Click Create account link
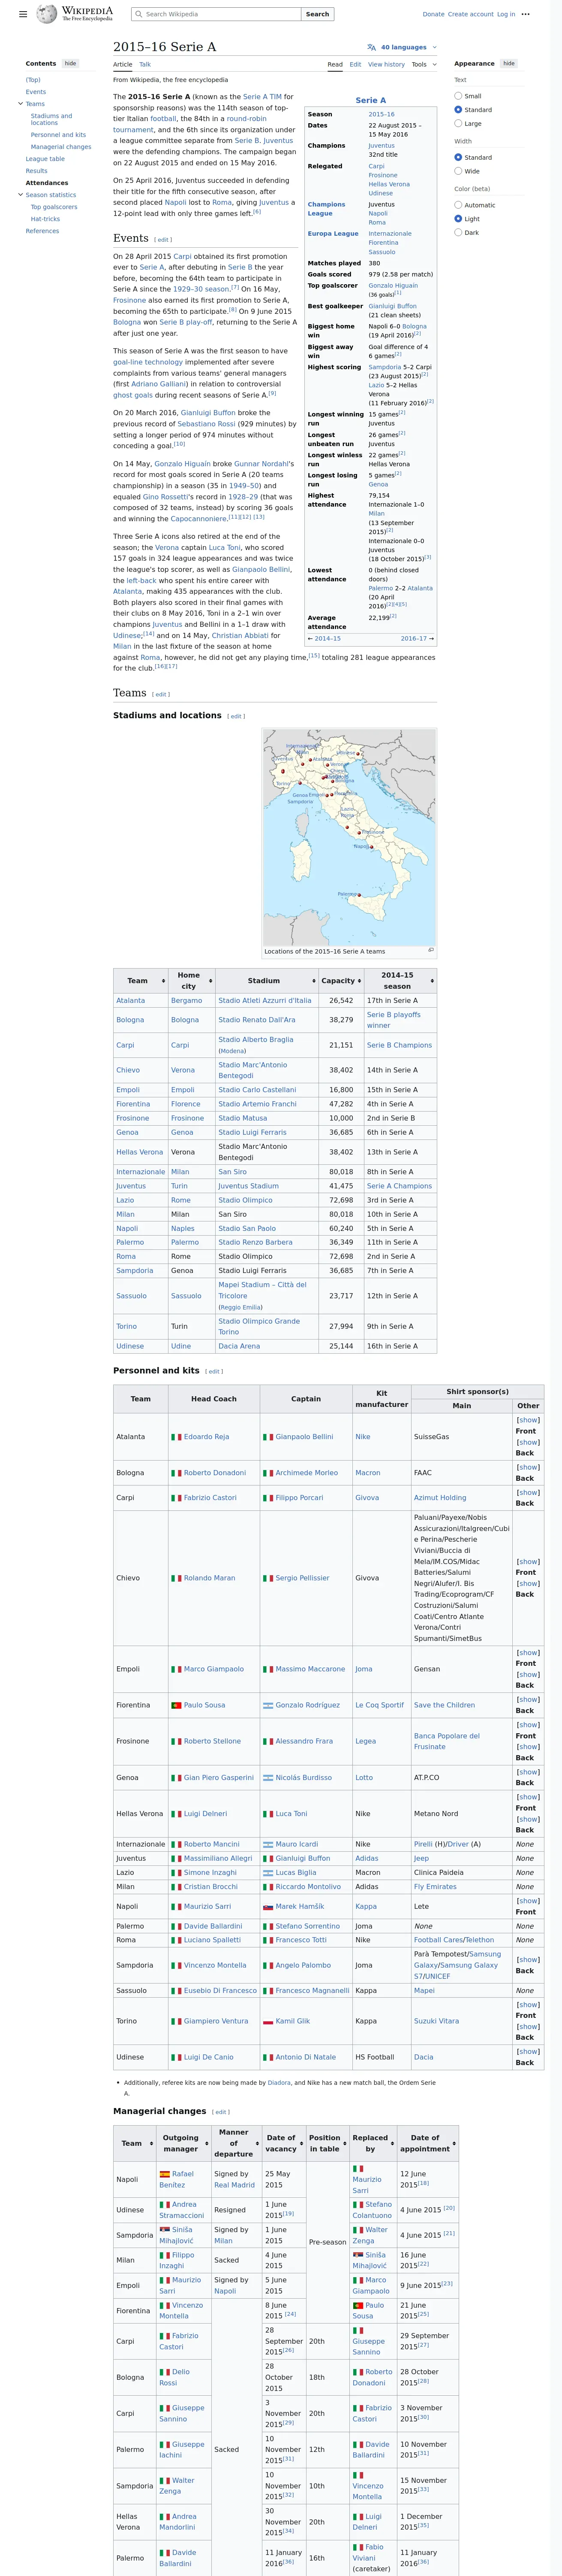562x2576 pixels. click(470, 14)
